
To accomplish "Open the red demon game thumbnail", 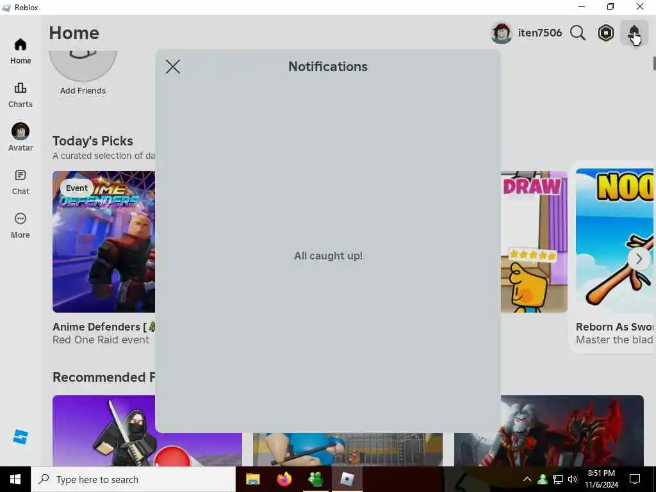I will 549,430.
